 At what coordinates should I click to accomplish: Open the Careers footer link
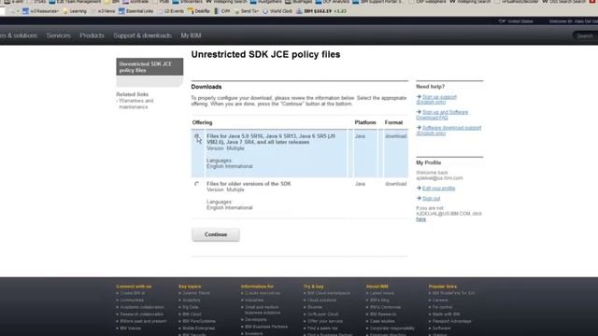pyautogui.click(x=440, y=301)
